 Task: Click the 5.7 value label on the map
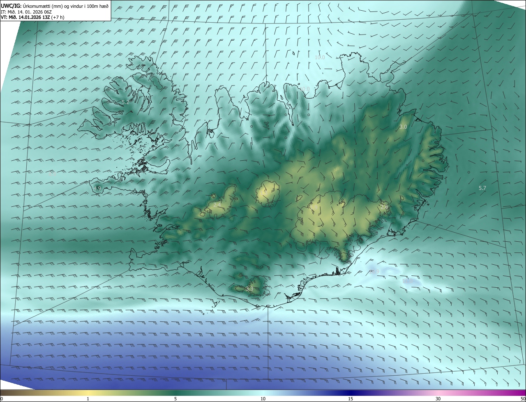click(x=482, y=188)
